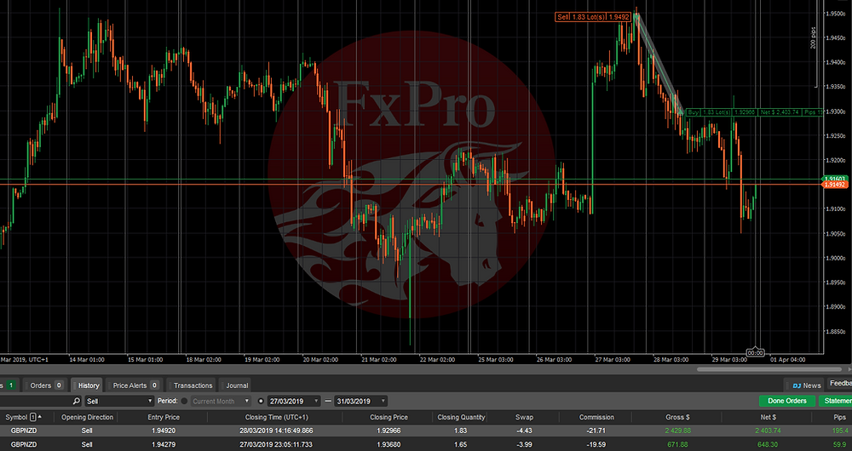
Task: Switch to the Transactions tab
Action: (x=193, y=385)
